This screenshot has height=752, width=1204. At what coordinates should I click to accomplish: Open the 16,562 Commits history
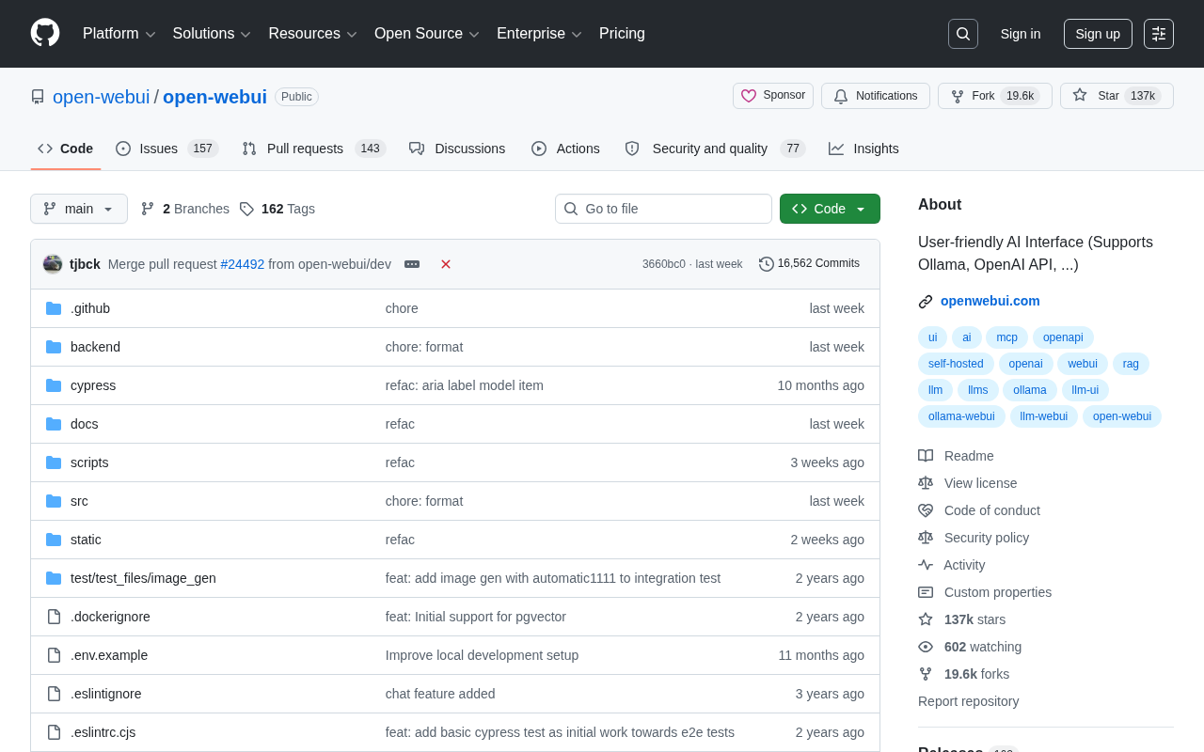(810, 264)
